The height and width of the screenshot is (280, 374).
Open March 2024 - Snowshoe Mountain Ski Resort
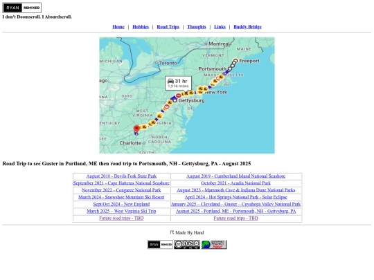[x=121, y=197]
